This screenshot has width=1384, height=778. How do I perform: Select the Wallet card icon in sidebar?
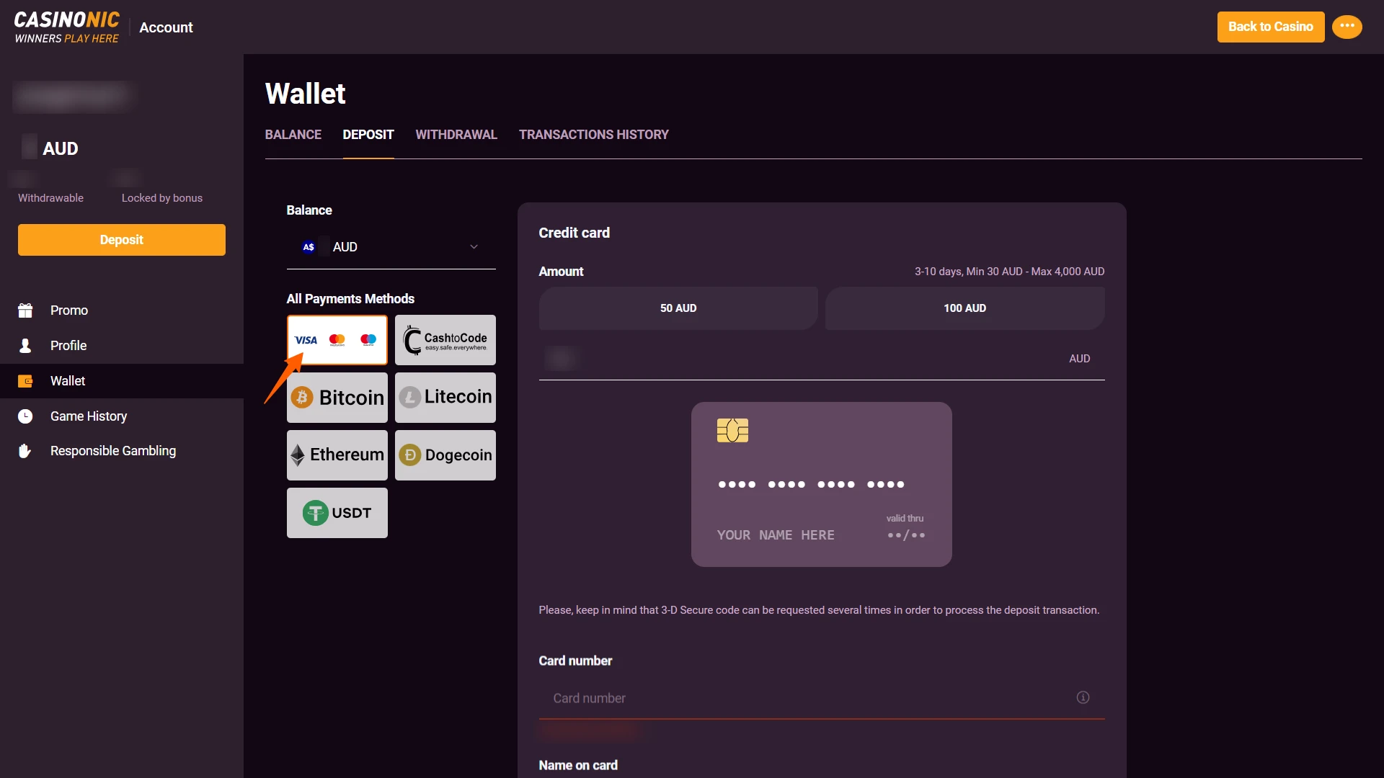(x=25, y=380)
